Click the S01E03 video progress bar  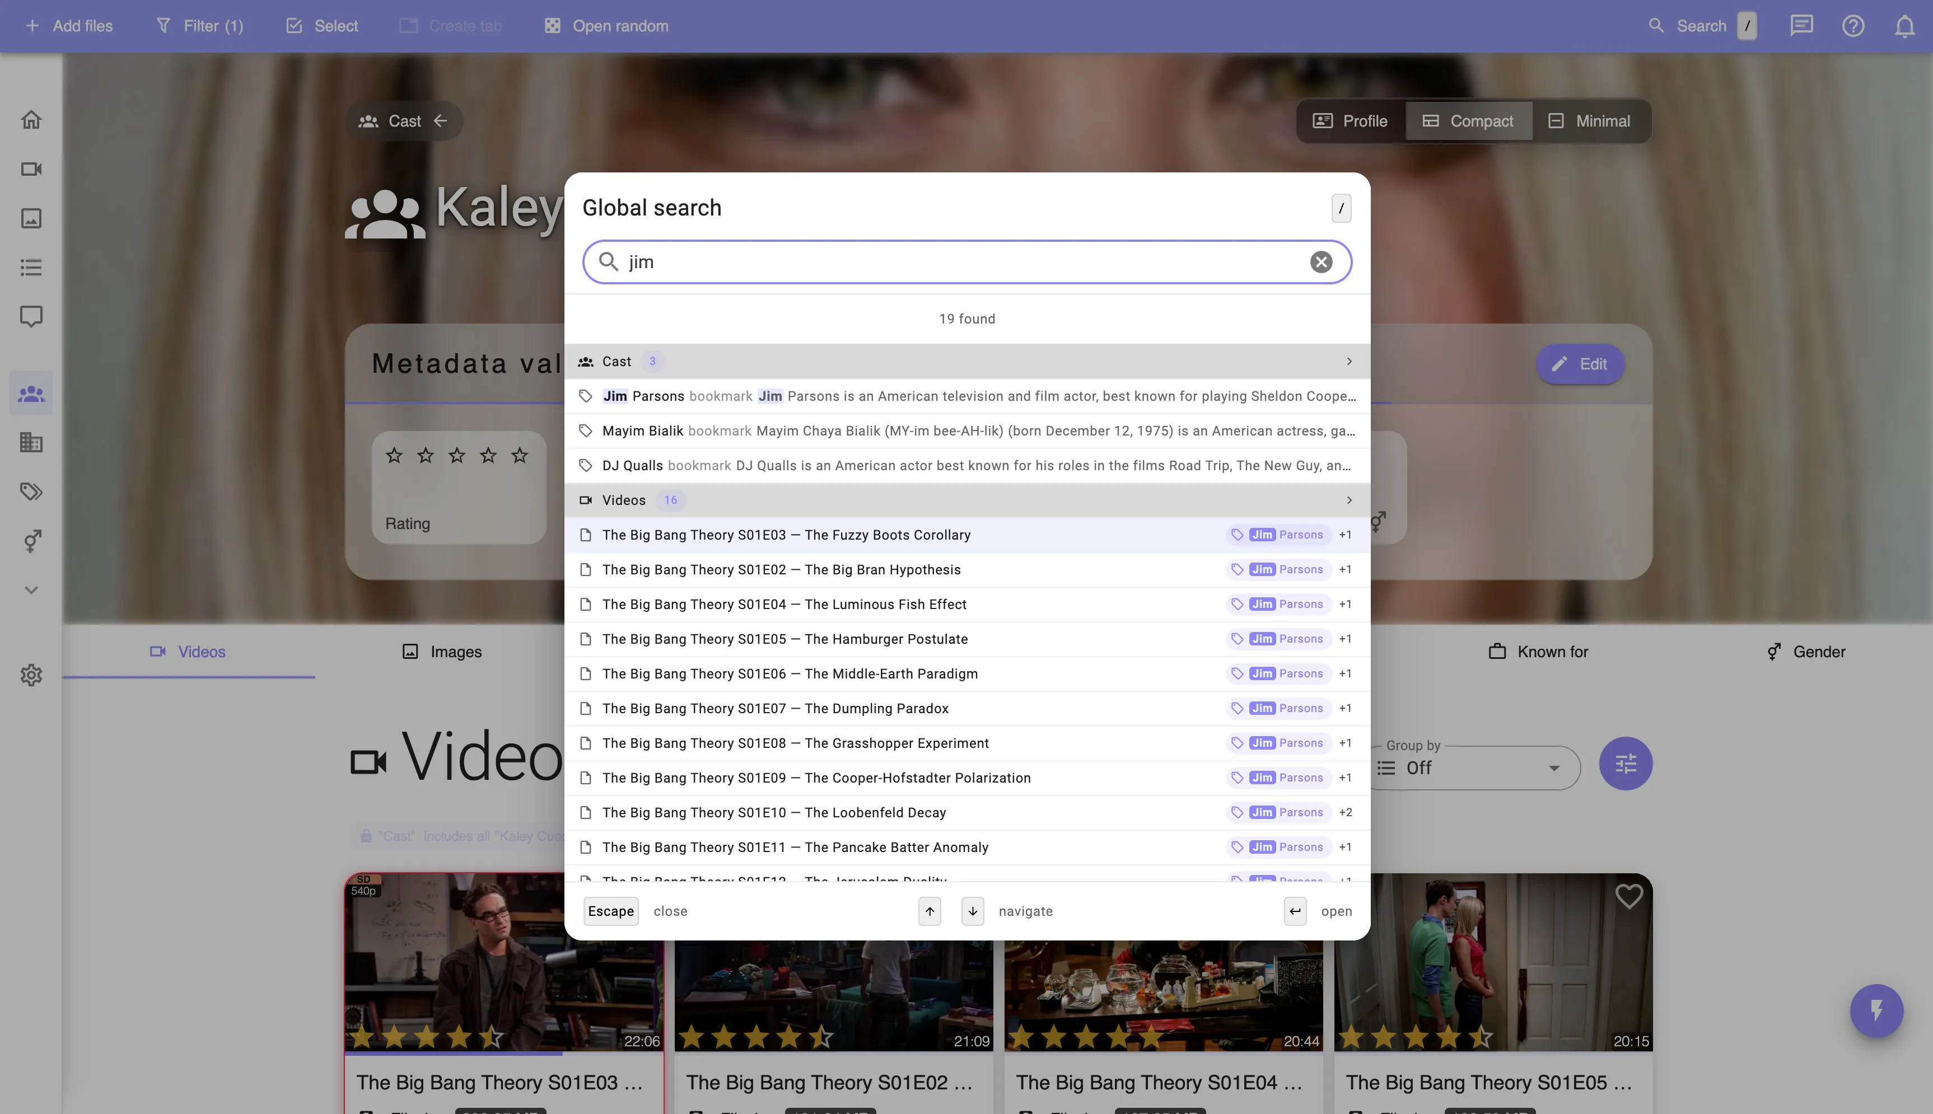coord(505,1054)
